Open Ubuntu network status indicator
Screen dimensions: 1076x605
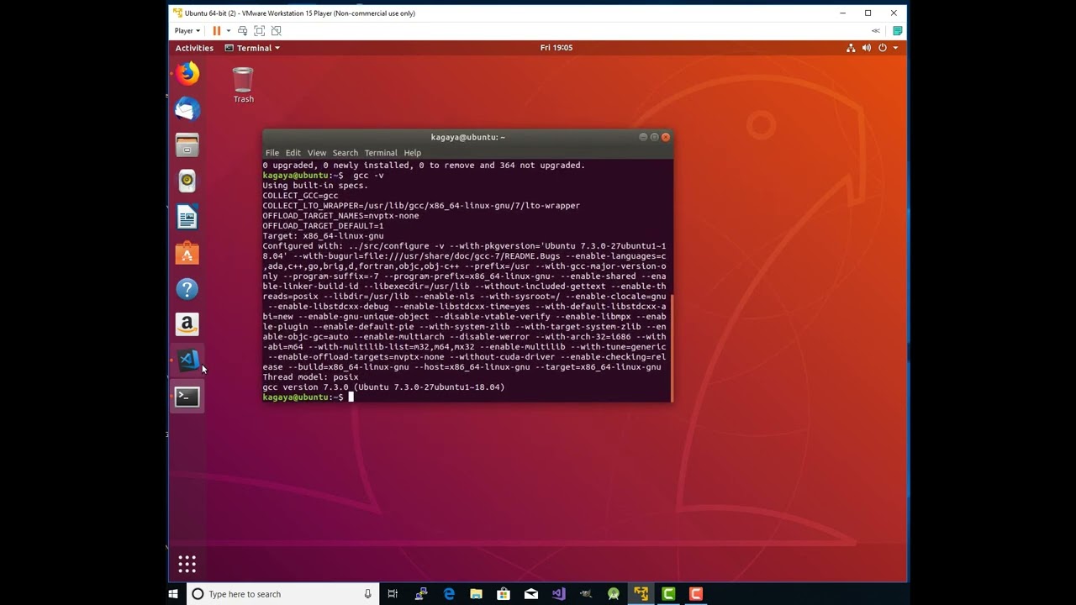pyautogui.click(x=851, y=48)
